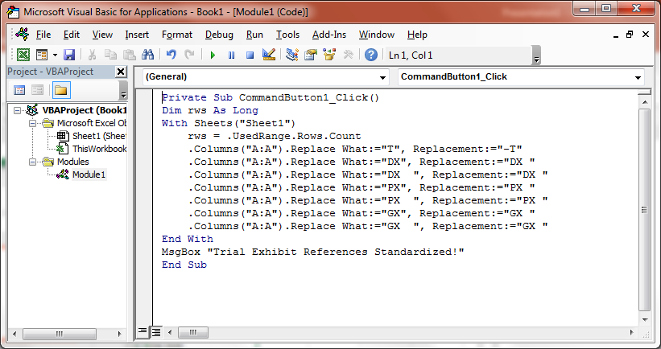Collapse the Modules folder node
The width and height of the screenshot is (661, 349).
[x=32, y=162]
